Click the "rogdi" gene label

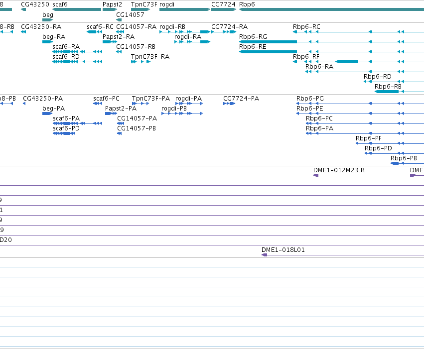[x=167, y=4]
